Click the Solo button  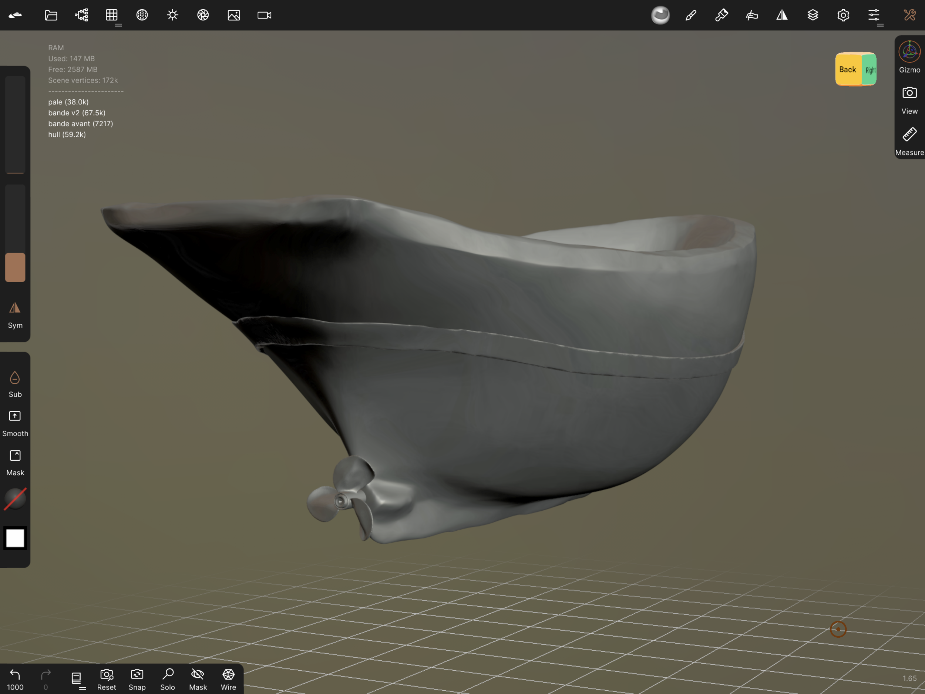tap(167, 679)
